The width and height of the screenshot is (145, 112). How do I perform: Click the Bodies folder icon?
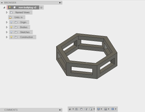click(16, 27)
